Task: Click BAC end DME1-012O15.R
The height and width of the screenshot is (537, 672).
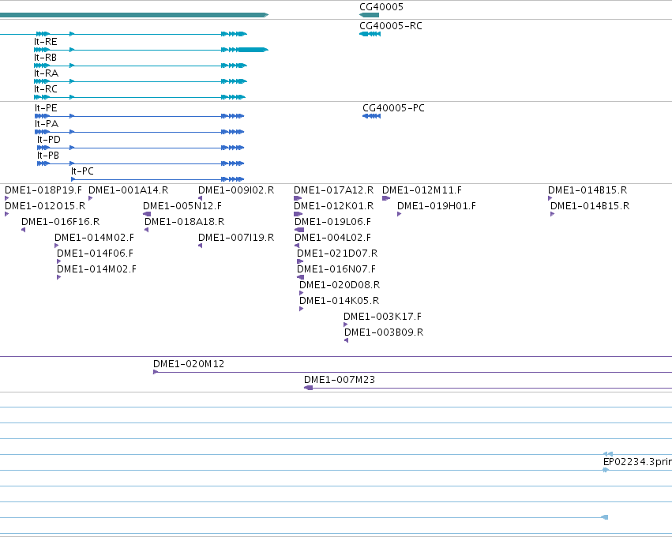Action: [45, 206]
